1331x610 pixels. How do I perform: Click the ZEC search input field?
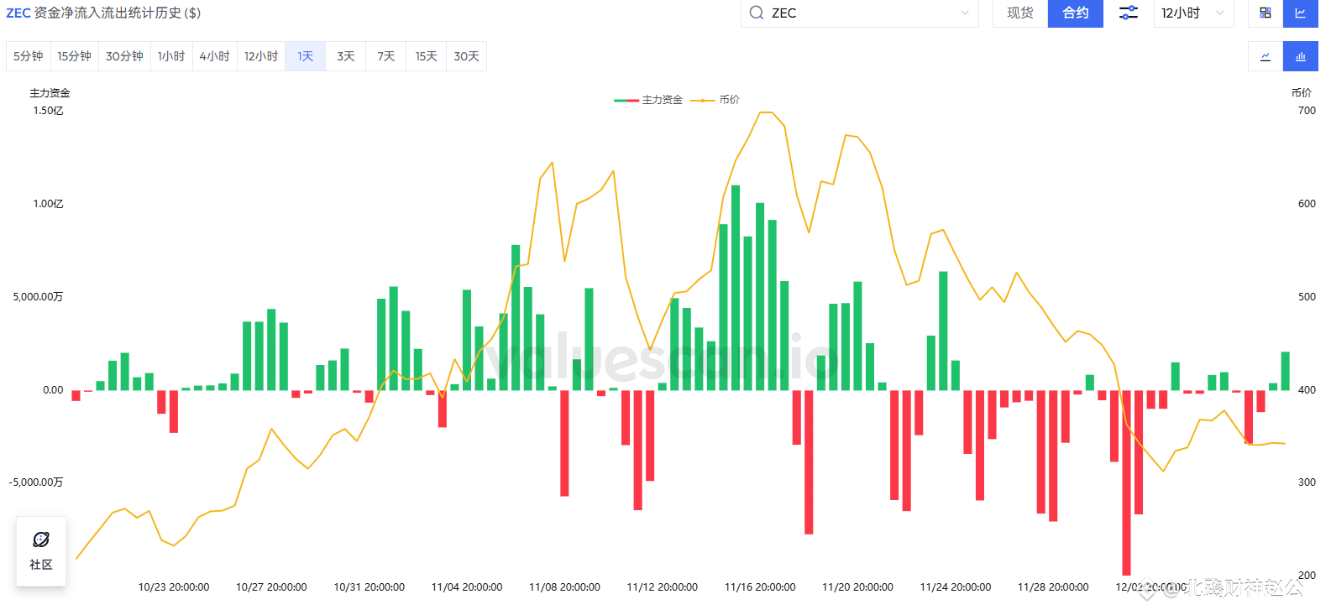point(860,13)
